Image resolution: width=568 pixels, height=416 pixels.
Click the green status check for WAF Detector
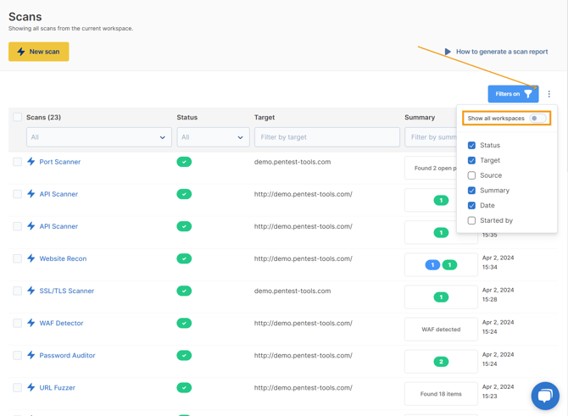pos(184,323)
